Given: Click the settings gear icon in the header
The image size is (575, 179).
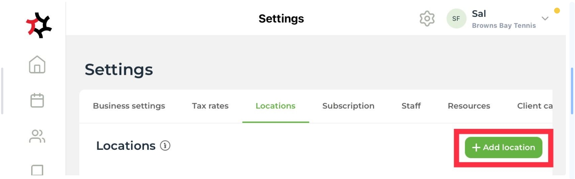Looking at the screenshot, I should (x=427, y=18).
